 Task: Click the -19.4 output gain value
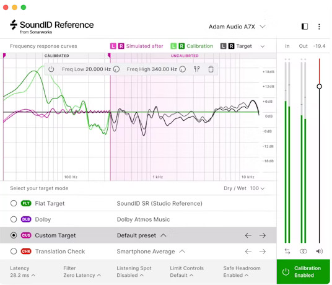(319, 46)
